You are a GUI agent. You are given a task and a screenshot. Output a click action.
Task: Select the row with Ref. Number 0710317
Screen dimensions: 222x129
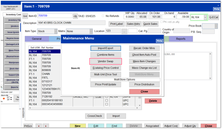coord(44,82)
